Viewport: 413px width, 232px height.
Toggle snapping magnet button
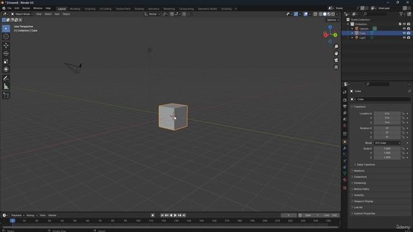pyautogui.click(x=172, y=14)
